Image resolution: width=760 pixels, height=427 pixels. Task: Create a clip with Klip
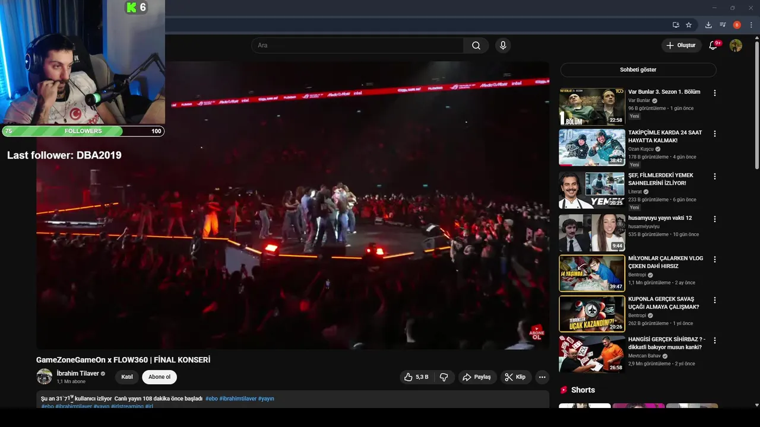515,377
